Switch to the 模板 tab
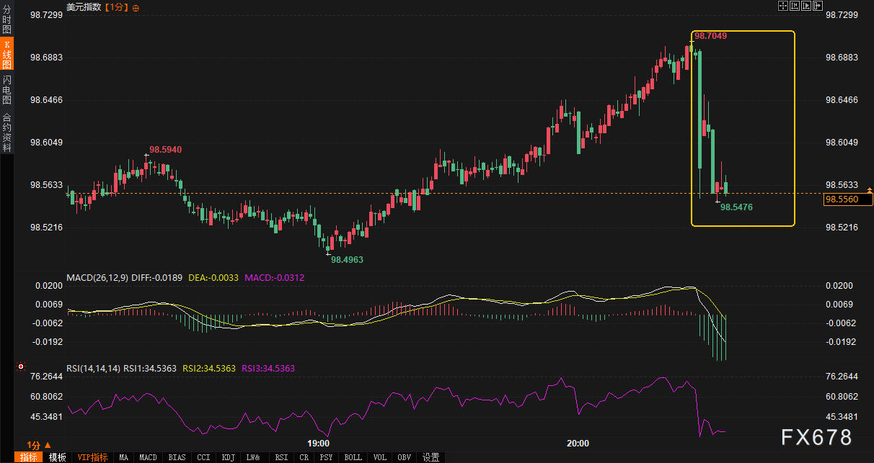The height and width of the screenshot is (463, 874). click(x=58, y=457)
